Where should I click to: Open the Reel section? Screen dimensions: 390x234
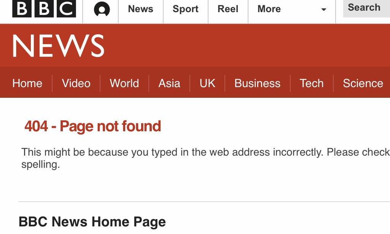pyautogui.click(x=228, y=9)
